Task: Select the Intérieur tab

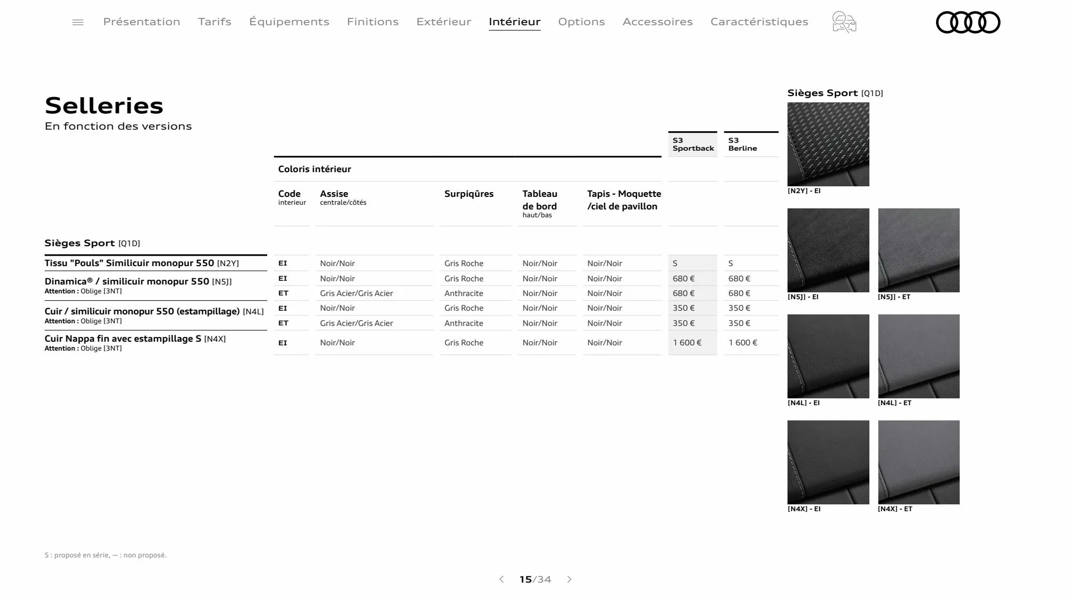Action: pyautogui.click(x=514, y=22)
